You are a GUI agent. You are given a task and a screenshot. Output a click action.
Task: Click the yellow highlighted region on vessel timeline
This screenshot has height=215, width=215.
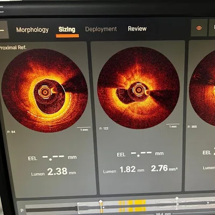132,206
